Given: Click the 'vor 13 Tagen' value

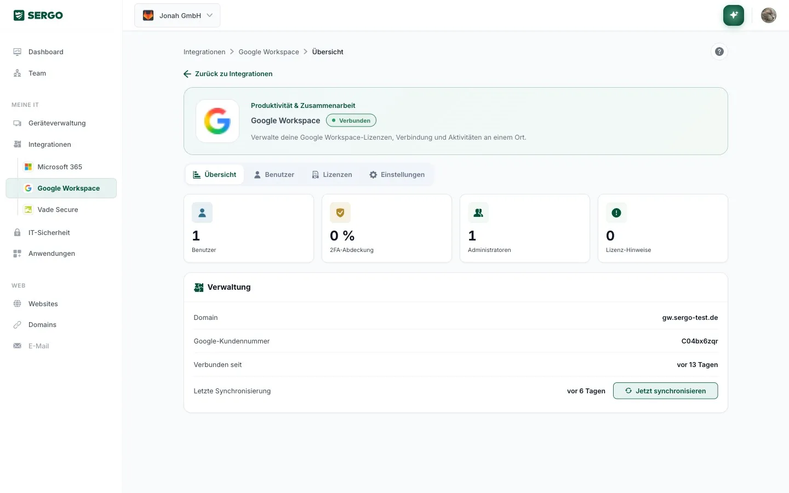Looking at the screenshot, I should [697, 365].
